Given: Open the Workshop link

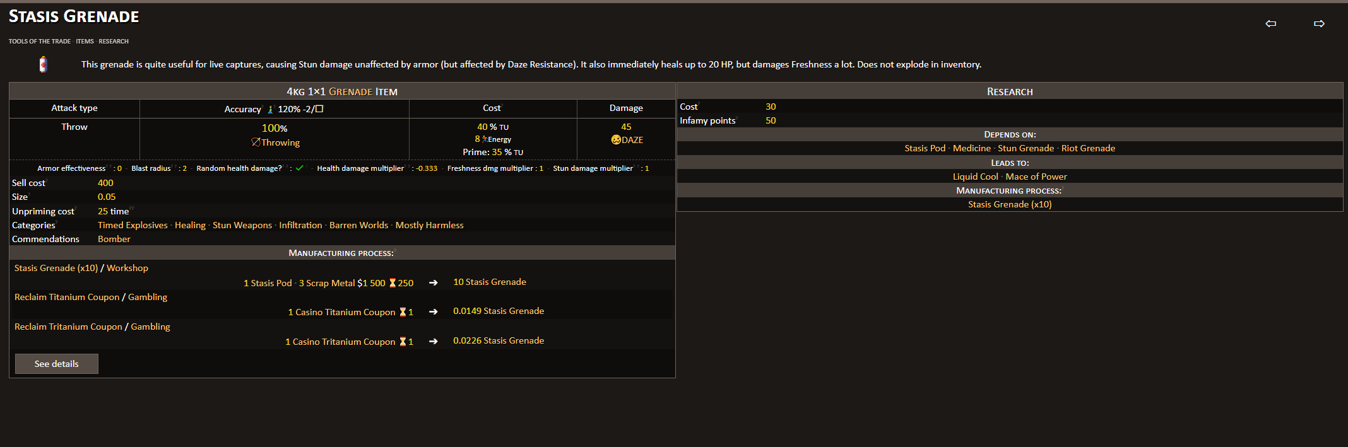Looking at the screenshot, I should (x=127, y=268).
